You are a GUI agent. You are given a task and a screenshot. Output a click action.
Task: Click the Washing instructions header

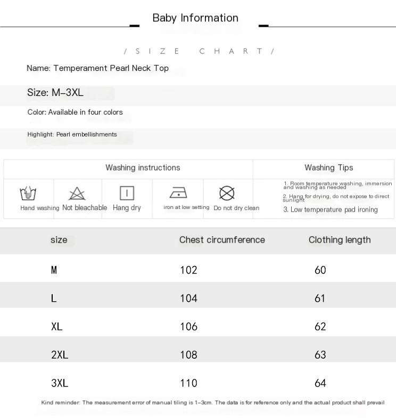tap(143, 167)
